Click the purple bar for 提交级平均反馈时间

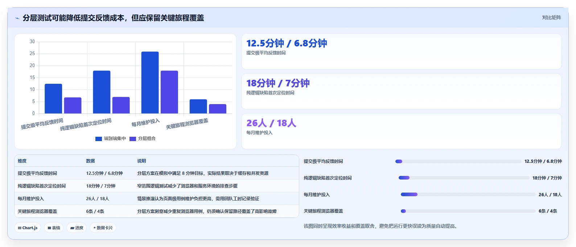(73, 106)
